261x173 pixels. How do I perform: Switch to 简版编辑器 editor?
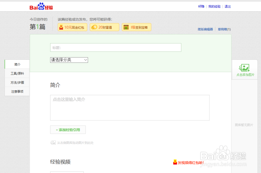[x=205, y=29]
